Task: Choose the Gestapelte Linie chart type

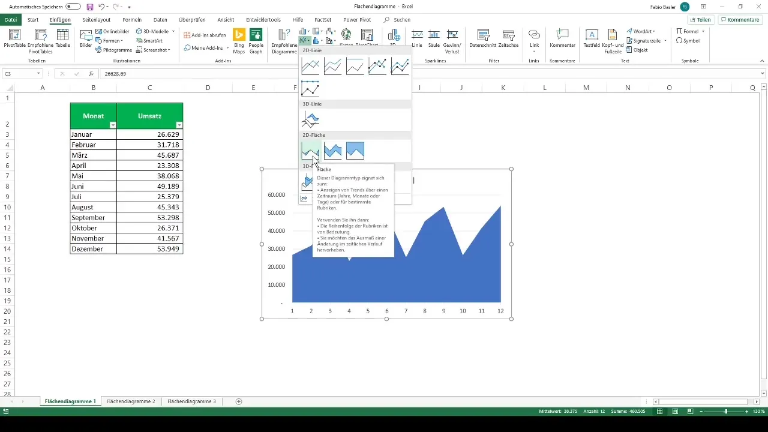Action: 332,67
